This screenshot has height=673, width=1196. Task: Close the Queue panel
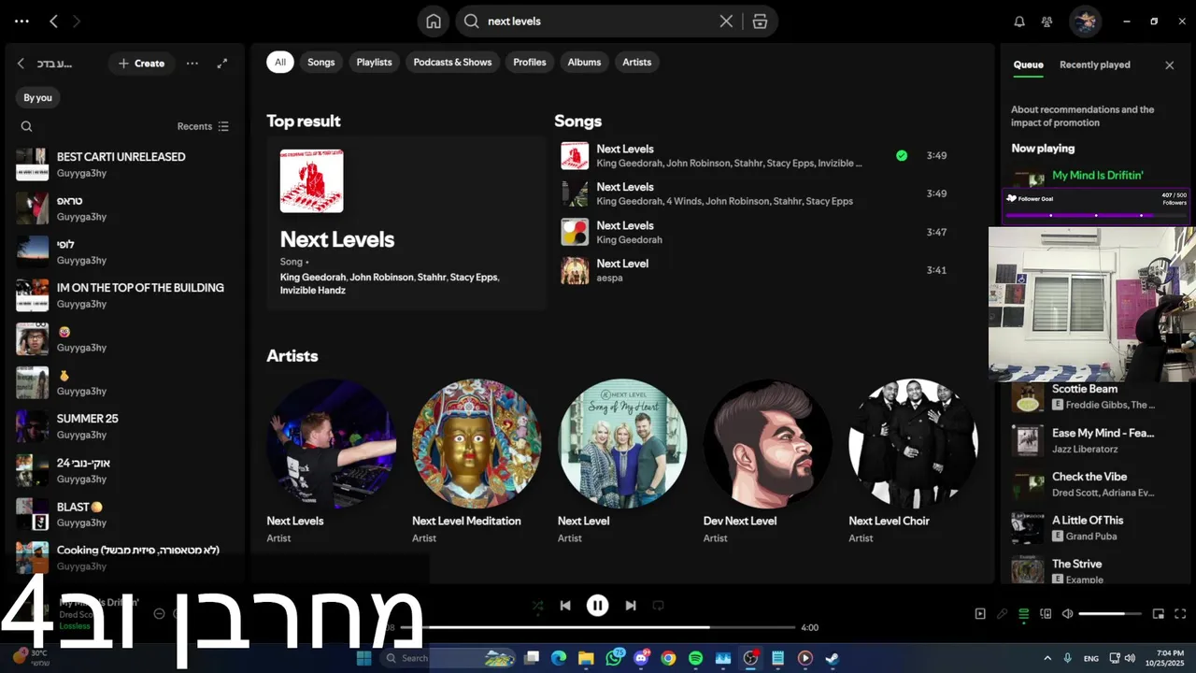[x=1169, y=64]
